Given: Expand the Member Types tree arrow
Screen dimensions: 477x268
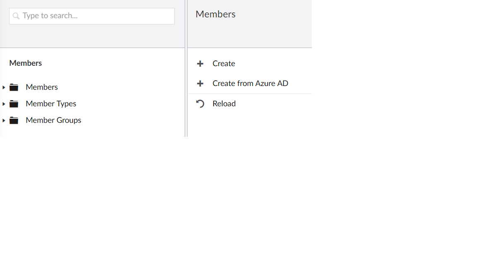Looking at the screenshot, I should (4, 104).
